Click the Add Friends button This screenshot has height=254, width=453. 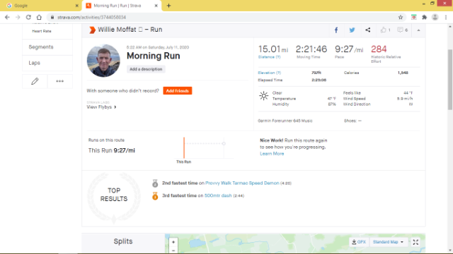tap(178, 91)
